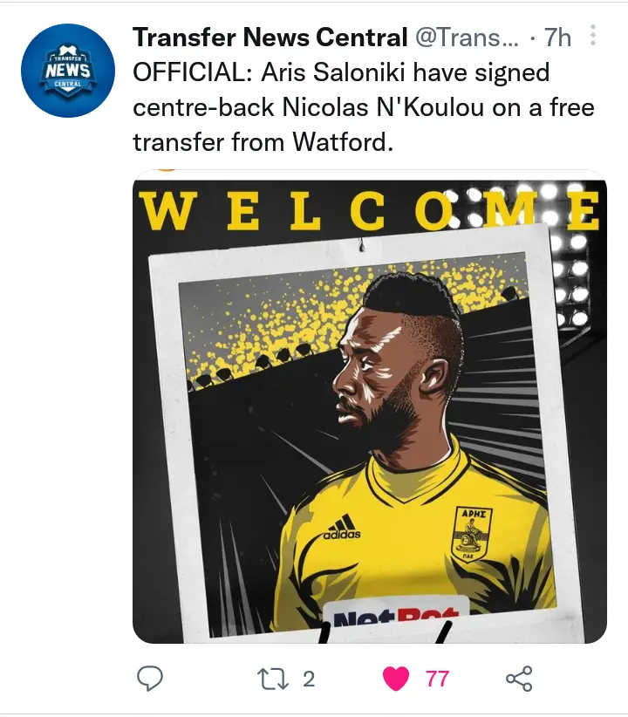Unlike the tweet via pink heart
628x717 pixels.
(396, 679)
